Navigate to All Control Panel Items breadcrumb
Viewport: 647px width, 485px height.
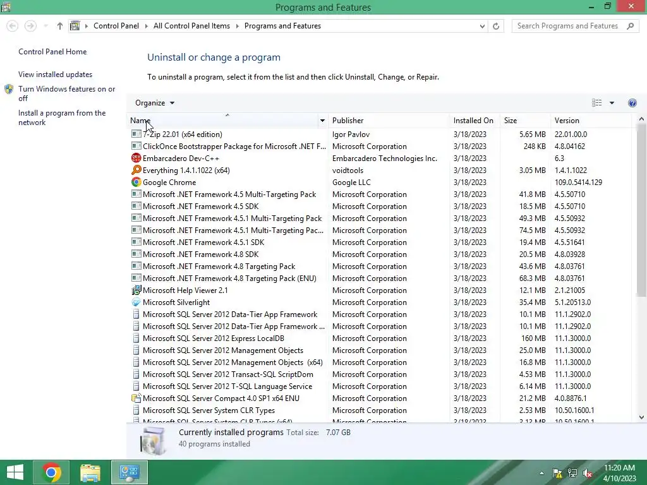(x=191, y=26)
